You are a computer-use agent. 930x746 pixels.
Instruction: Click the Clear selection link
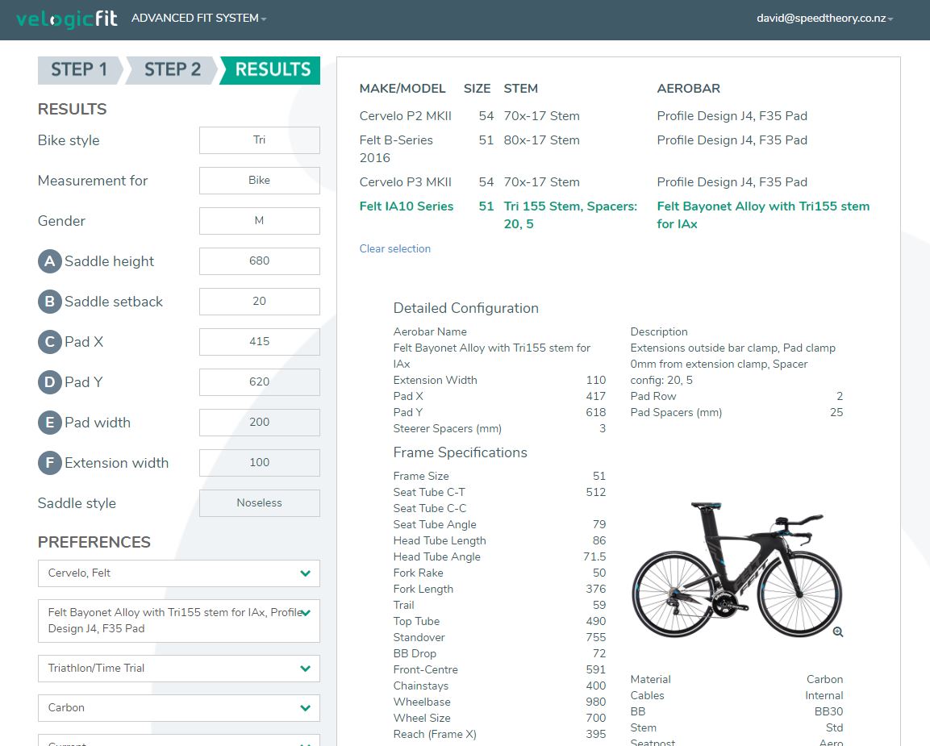point(395,249)
